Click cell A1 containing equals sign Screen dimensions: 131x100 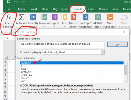coord(12,62)
